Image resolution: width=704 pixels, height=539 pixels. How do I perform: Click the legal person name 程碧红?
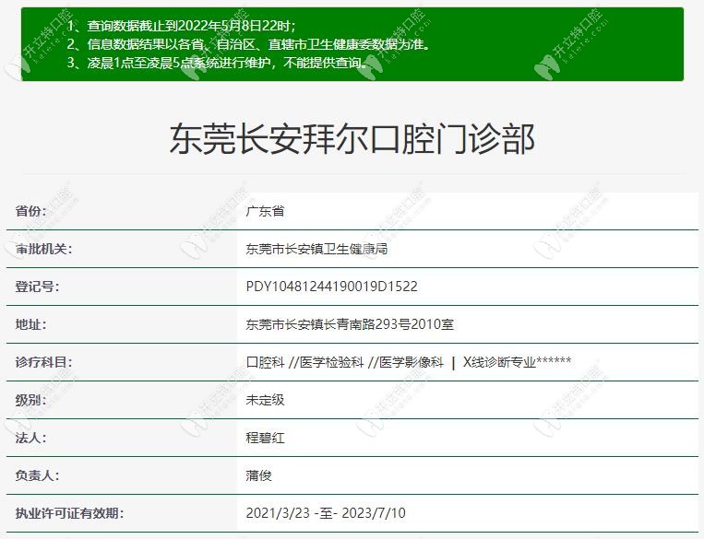pos(265,438)
